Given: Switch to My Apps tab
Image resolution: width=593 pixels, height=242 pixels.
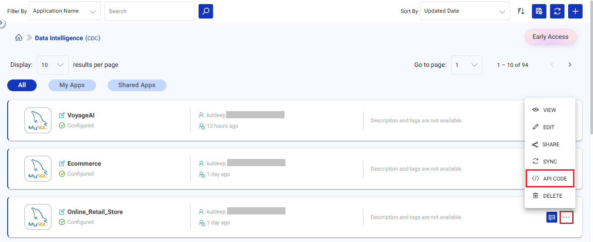Looking at the screenshot, I should pos(72,85).
